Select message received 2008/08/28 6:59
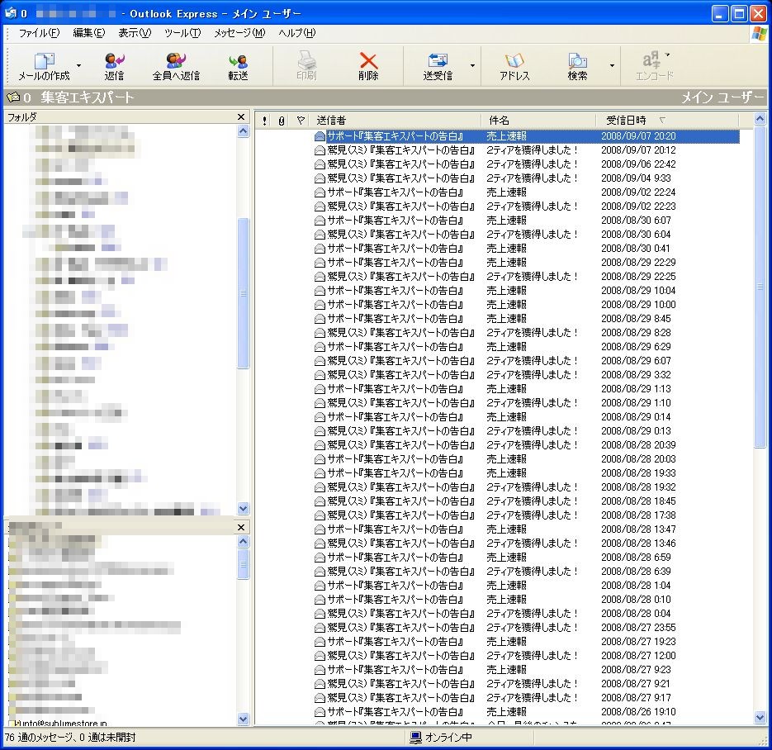The image size is (772, 750). coord(526,558)
